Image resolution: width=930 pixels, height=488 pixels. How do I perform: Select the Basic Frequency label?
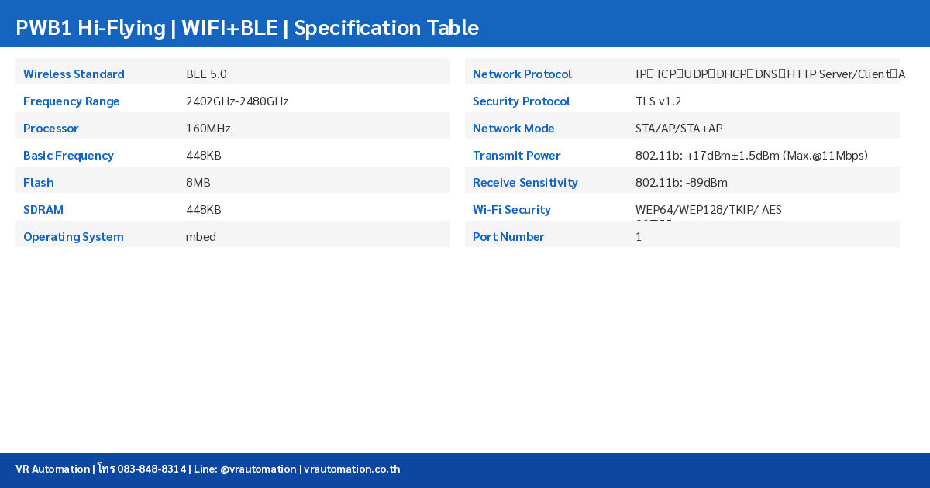[68, 156]
